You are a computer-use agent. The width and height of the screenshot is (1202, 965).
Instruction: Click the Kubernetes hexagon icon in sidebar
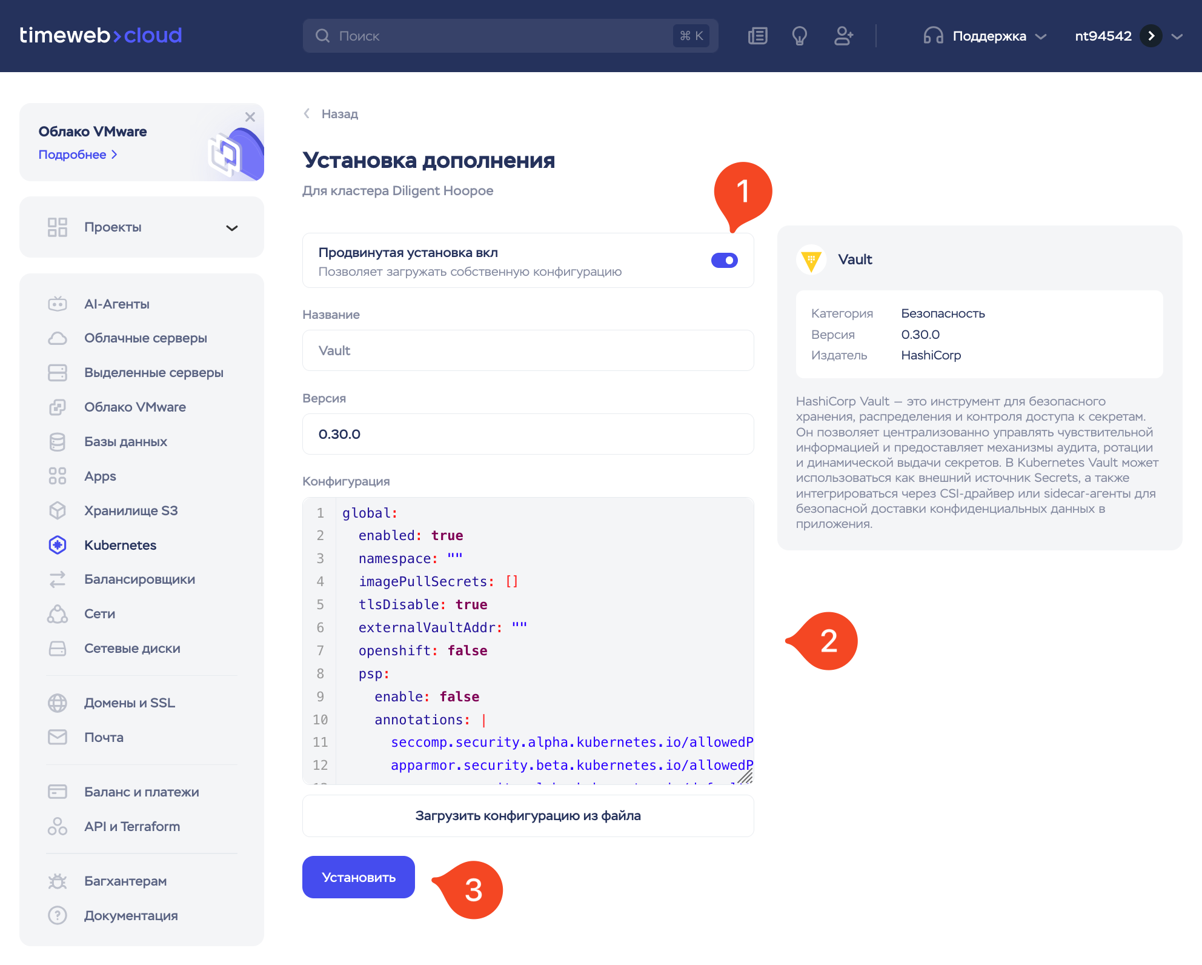pos(58,545)
